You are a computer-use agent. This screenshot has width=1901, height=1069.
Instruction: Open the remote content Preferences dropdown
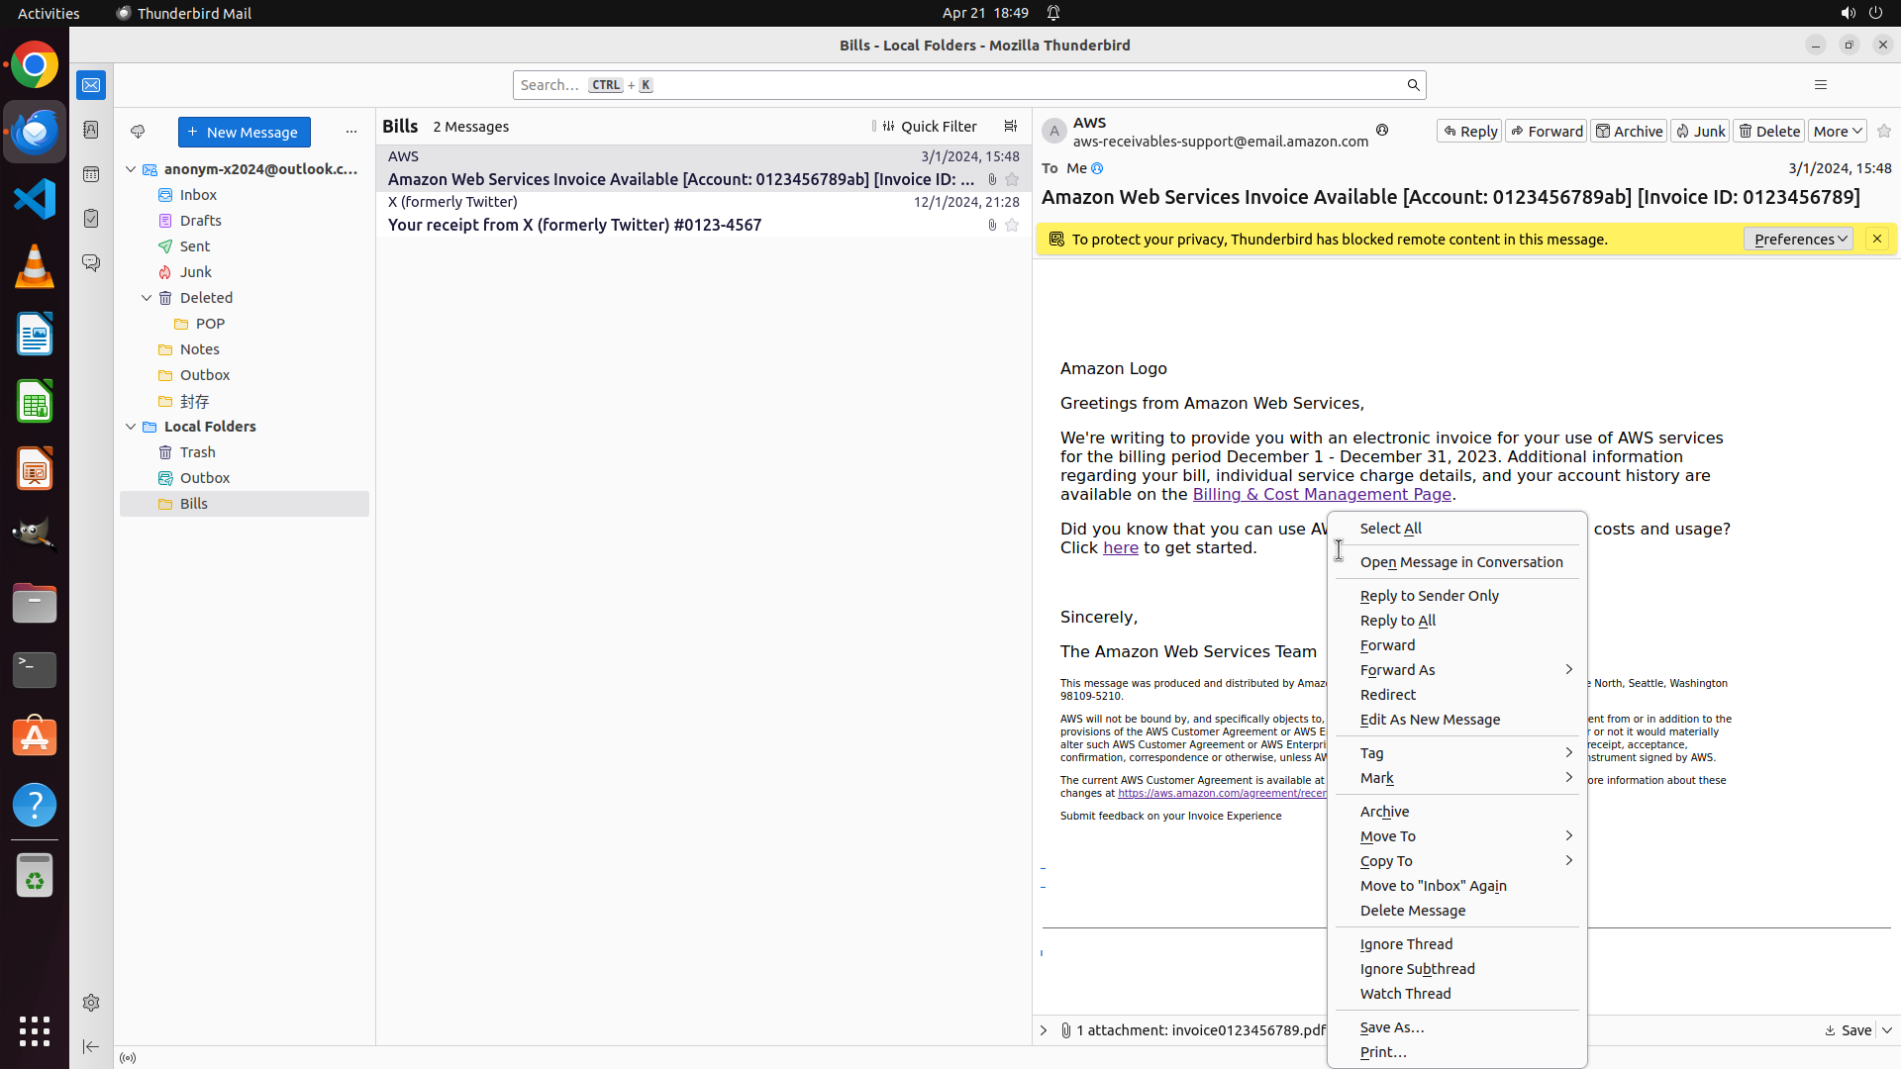click(1798, 240)
